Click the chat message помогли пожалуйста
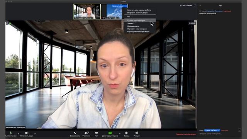Viewport: 247px width, 139px height. coord(208,14)
